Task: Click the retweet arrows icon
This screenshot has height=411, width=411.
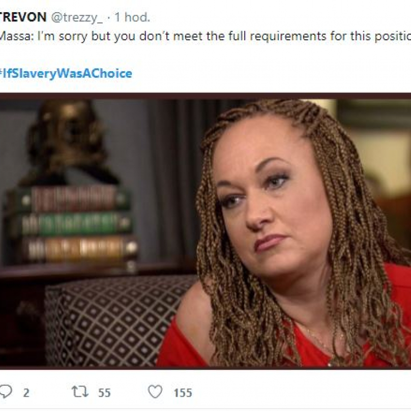Action: tap(80, 392)
